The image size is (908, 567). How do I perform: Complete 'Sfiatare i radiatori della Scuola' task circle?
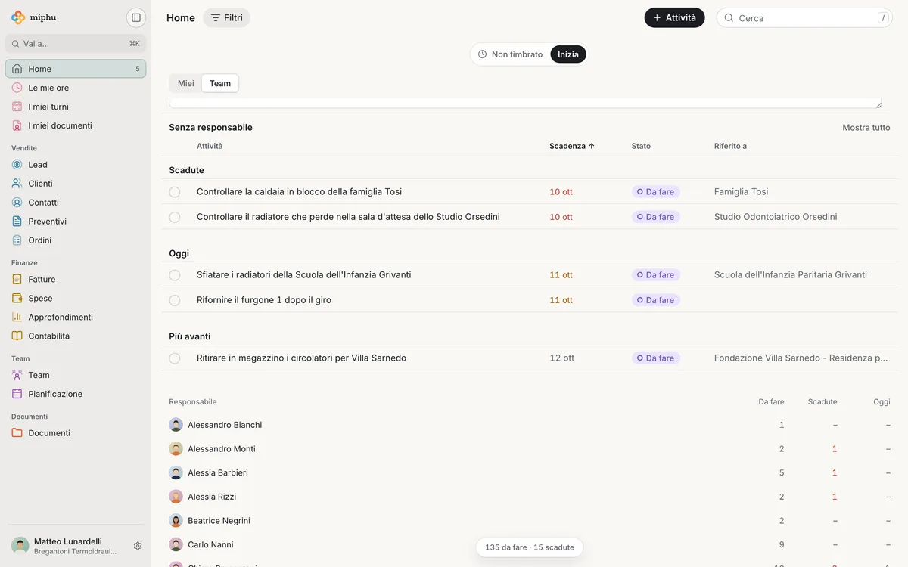175,275
